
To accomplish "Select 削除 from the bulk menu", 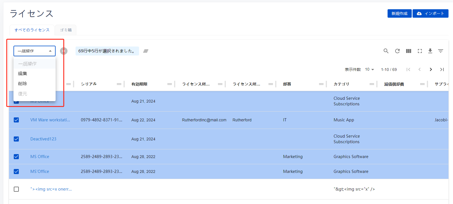I will coord(23,84).
